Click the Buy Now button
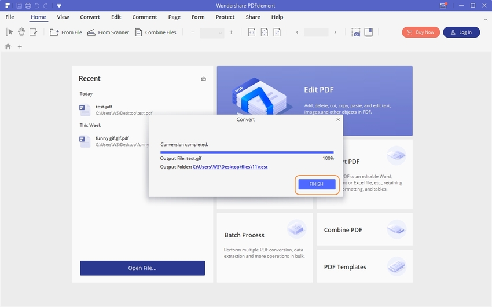Screen dimensions: 492x307 coord(421,32)
